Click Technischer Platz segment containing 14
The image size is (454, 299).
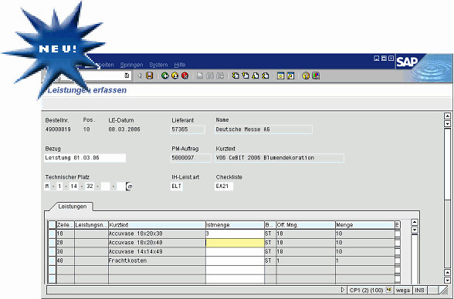pos(74,186)
